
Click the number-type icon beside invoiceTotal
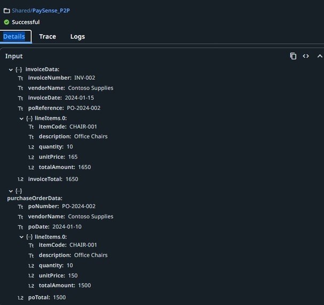(20, 179)
